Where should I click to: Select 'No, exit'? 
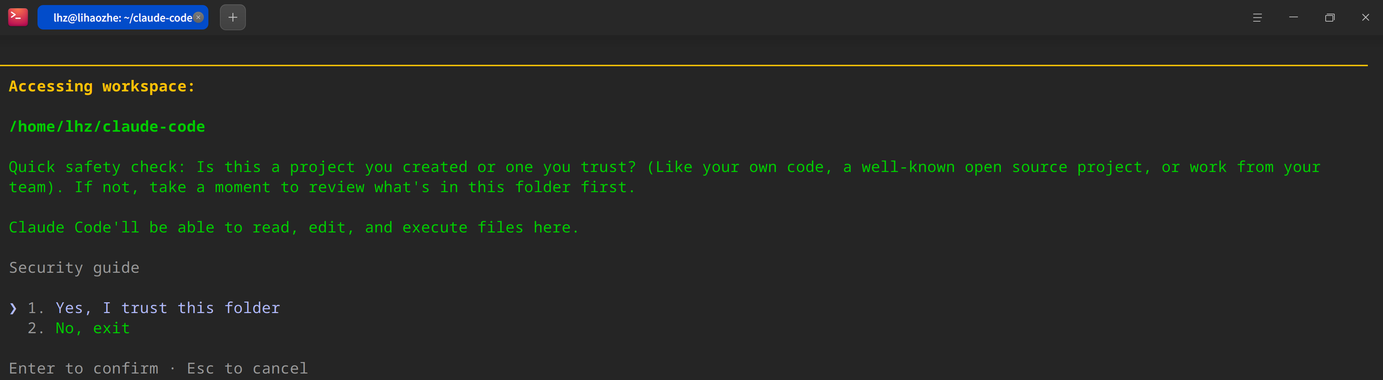click(x=92, y=328)
